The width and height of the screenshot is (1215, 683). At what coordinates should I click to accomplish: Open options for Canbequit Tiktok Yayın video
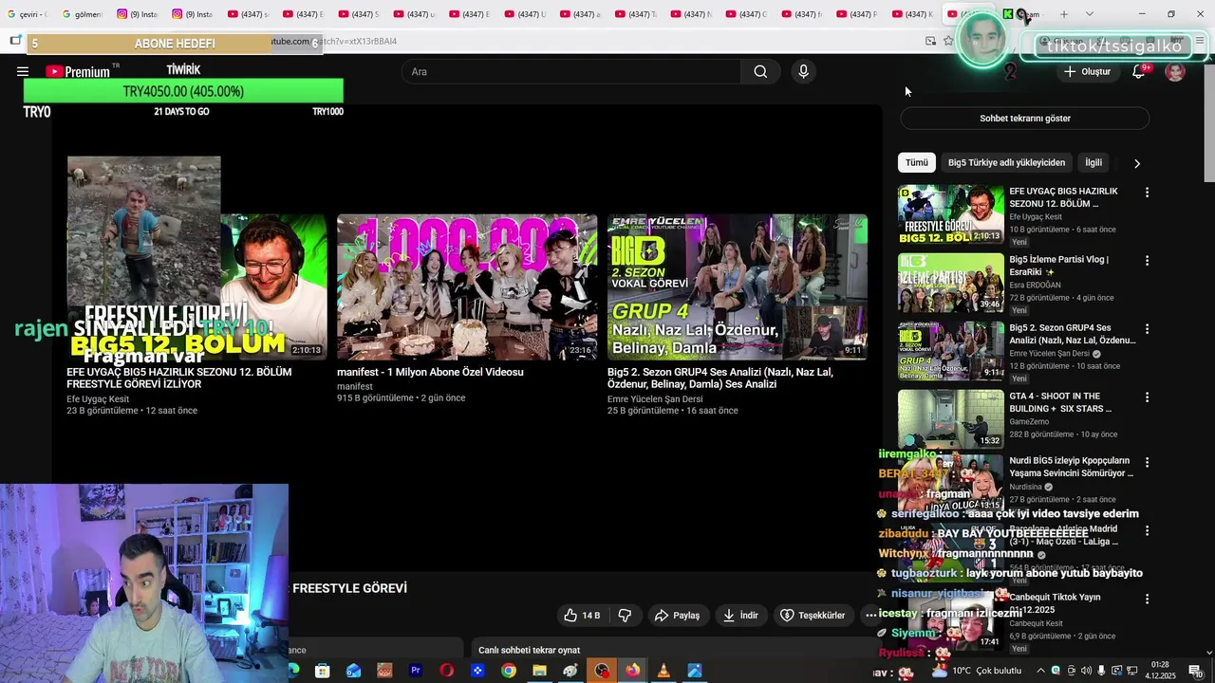coord(1147,600)
